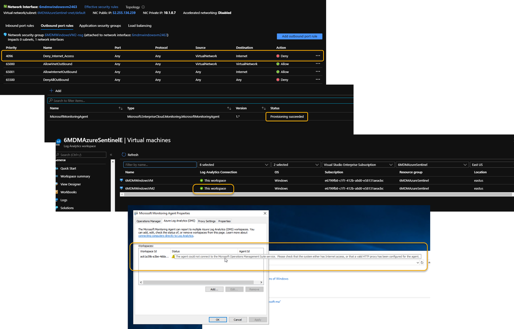Open options menu for AllowVnetOutBound rule
Image resolution: width=514 pixels, height=329 pixels.
pos(317,64)
